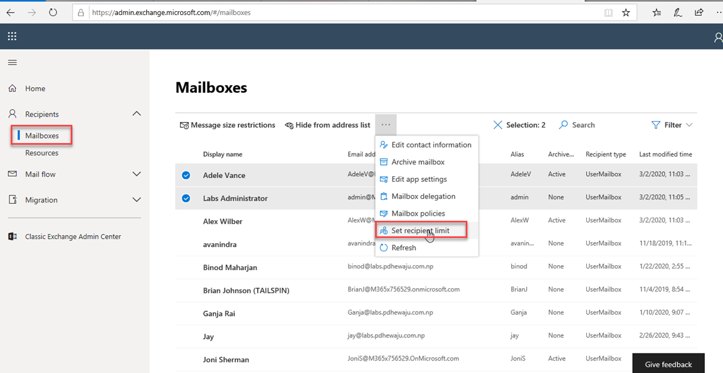723x373 pixels.
Task: Select Mailbox delegation menu option
Action: click(423, 196)
